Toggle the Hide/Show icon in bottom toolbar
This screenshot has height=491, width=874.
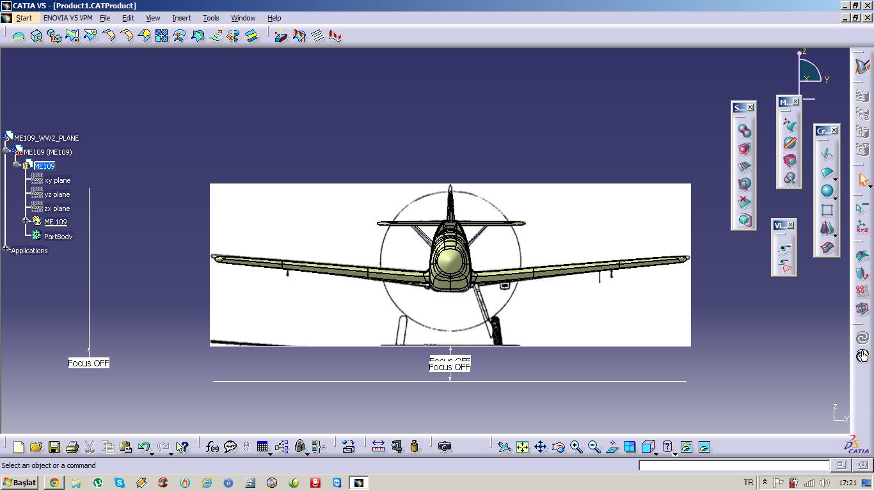686,447
